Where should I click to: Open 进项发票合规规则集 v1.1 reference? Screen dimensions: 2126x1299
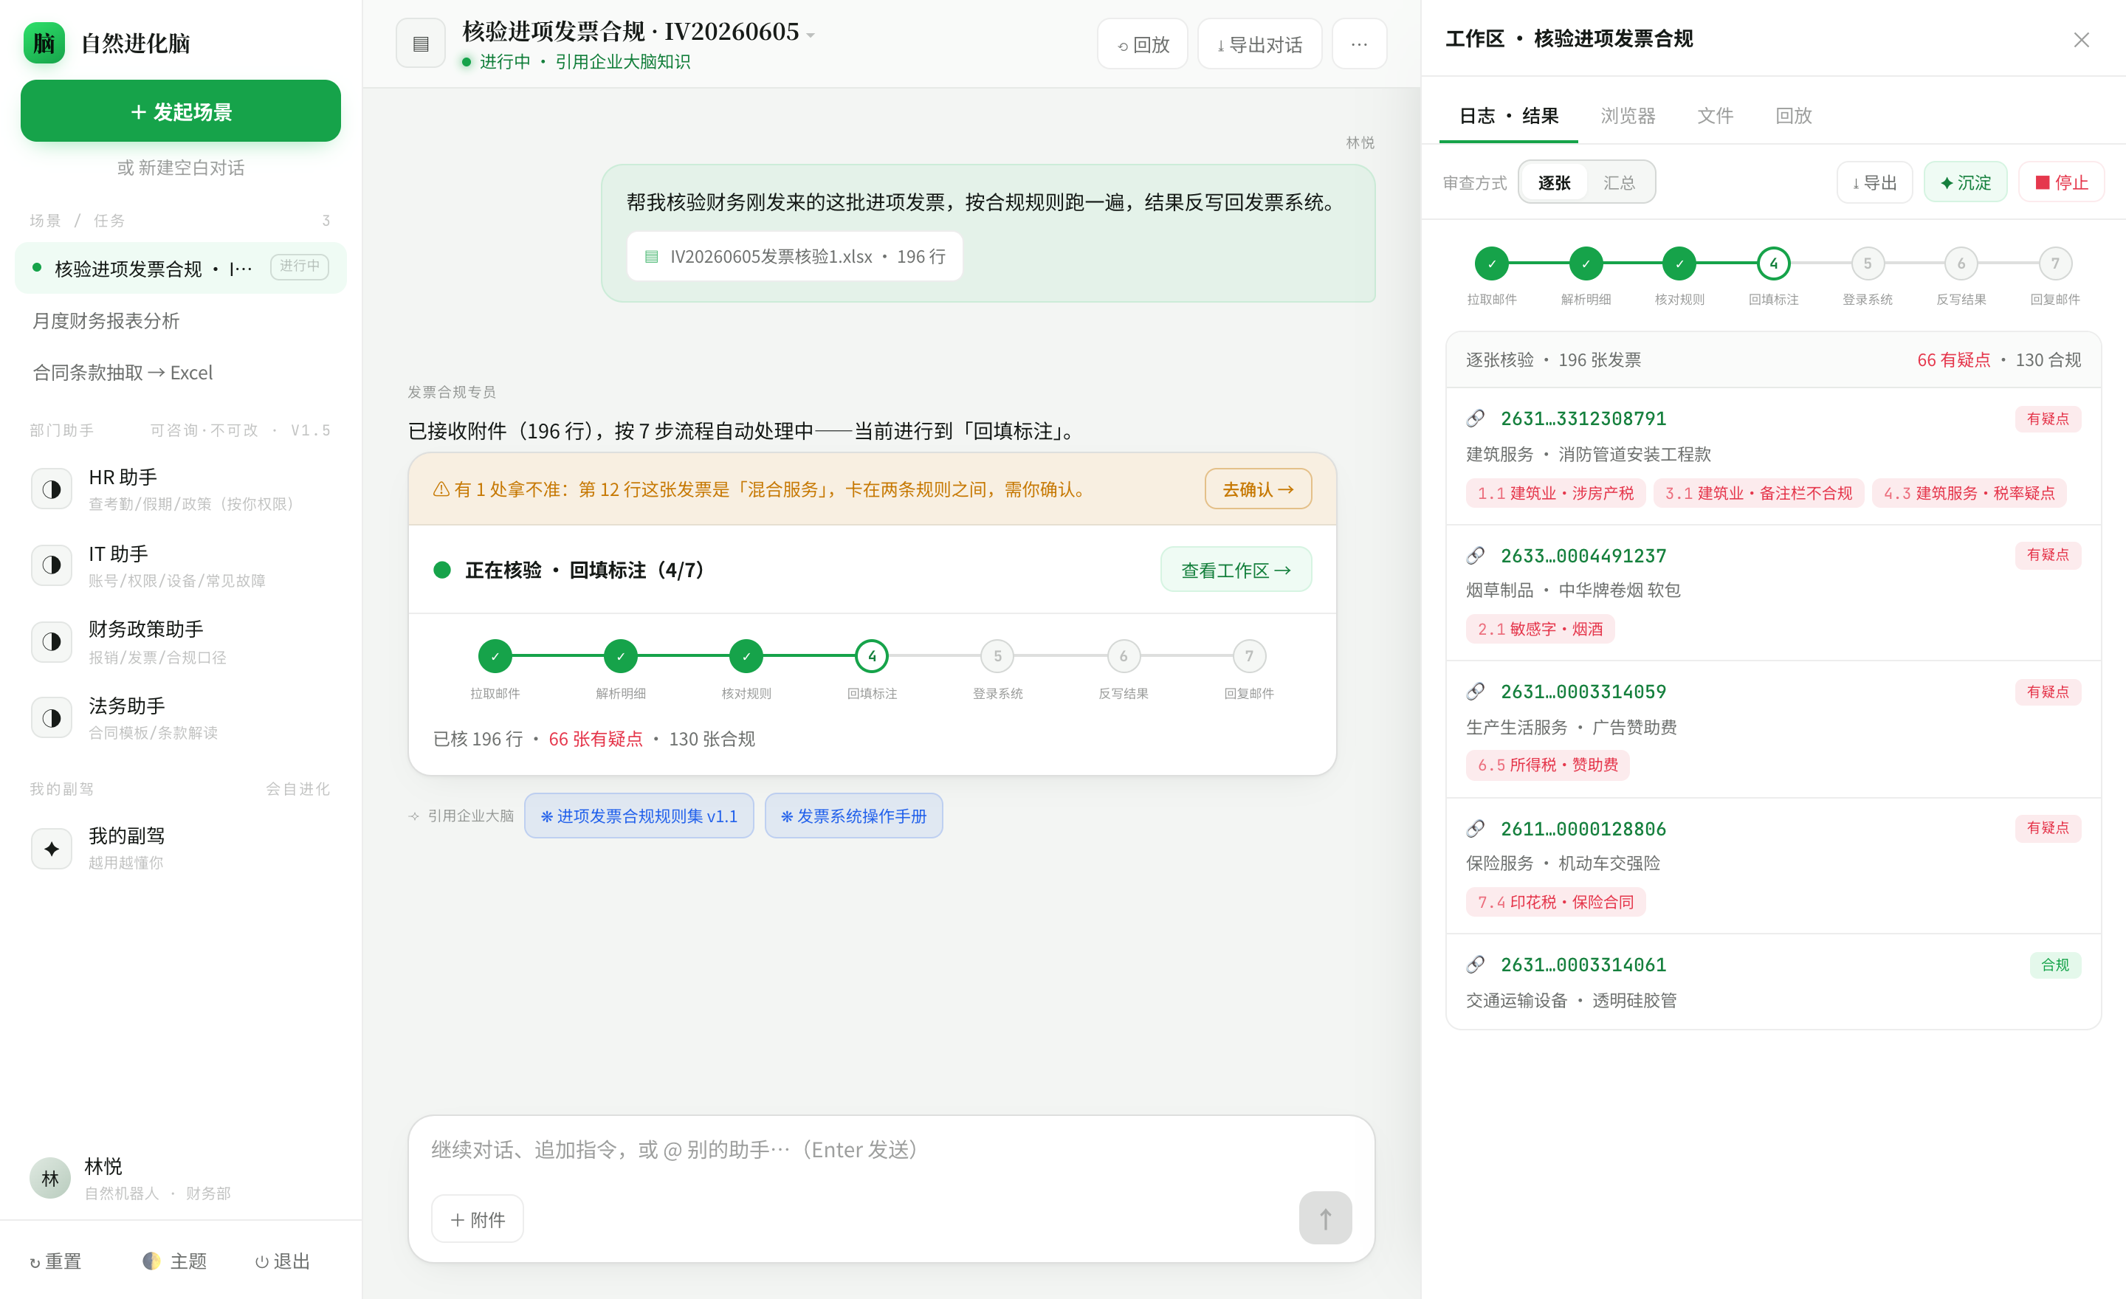click(x=639, y=815)
